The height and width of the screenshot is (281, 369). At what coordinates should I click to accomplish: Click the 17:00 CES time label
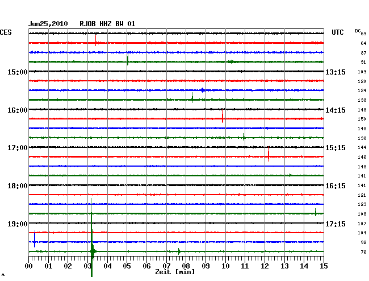point(18,148)
